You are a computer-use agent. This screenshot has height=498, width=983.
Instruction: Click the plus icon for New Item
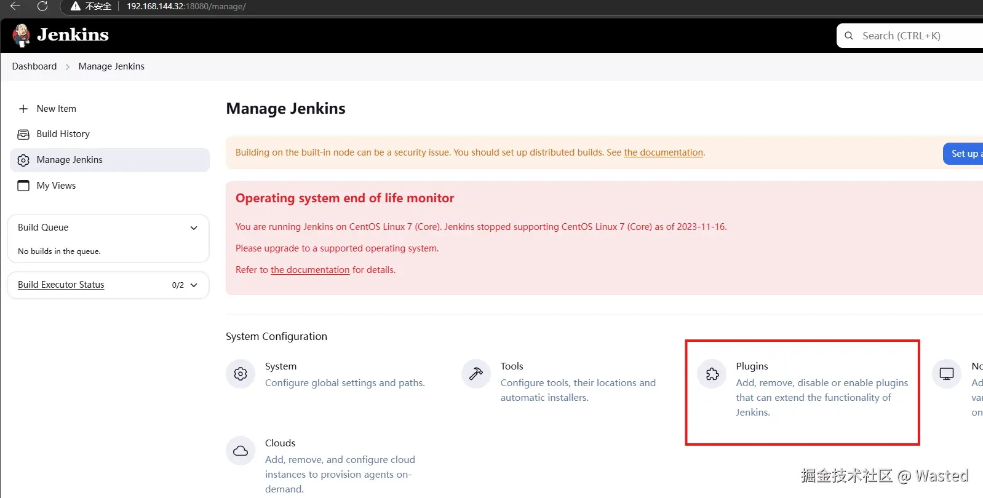click(23, 109)
